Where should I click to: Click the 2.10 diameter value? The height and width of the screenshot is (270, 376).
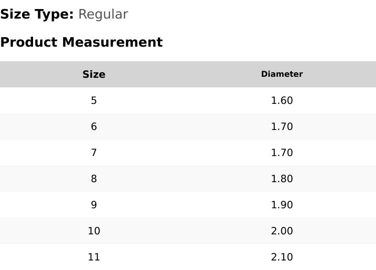pos(282,257)
